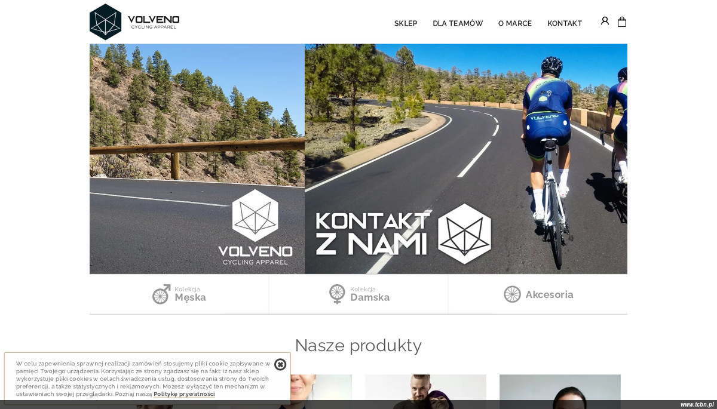Open the Politykę prywatności link
This screenshot has height=409, width=717.
(x=184, y=394)
